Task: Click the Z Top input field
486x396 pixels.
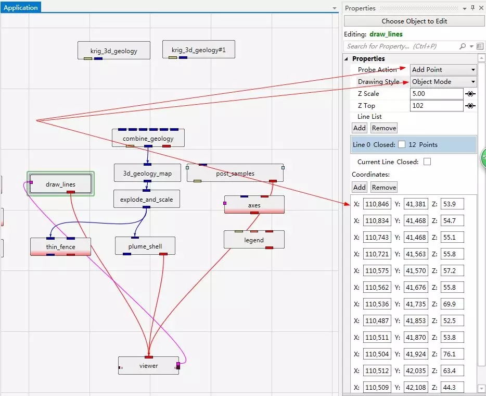Action: 437,106
